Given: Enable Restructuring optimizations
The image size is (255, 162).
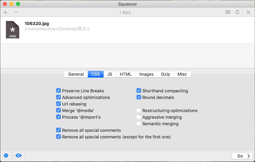Looking at the screenshot, I should (139, 110).
